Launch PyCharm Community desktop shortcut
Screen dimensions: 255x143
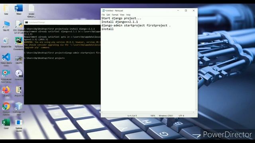click(x=19, y=41)
